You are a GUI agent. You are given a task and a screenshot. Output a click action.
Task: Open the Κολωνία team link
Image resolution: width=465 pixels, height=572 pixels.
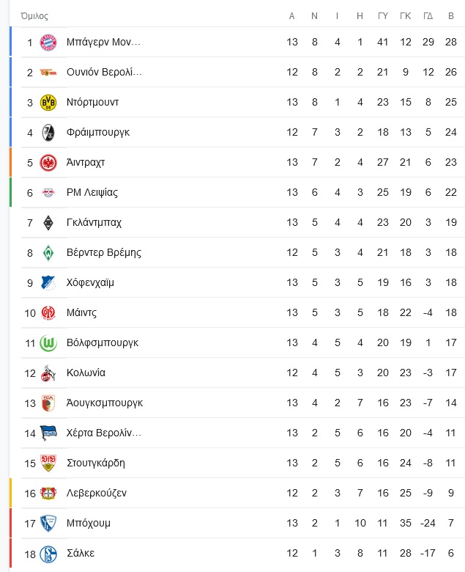[x=86, y=373]
